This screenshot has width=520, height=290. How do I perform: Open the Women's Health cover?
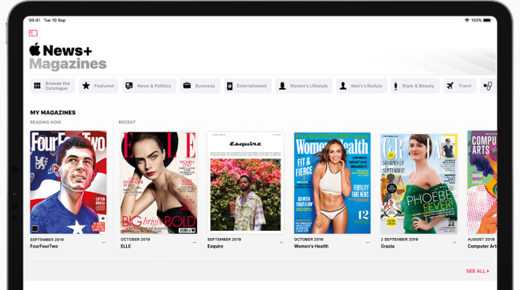(x=332, y=183)
